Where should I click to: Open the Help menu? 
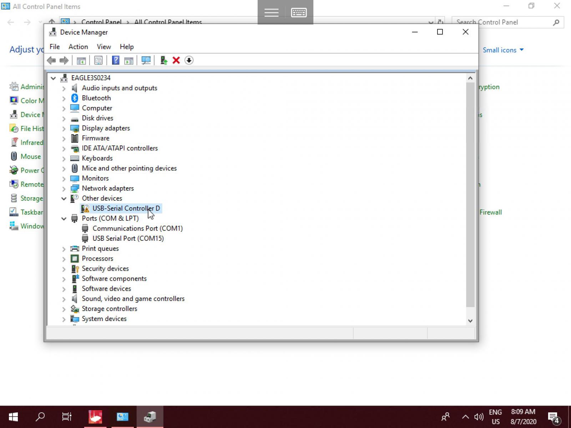127,47
